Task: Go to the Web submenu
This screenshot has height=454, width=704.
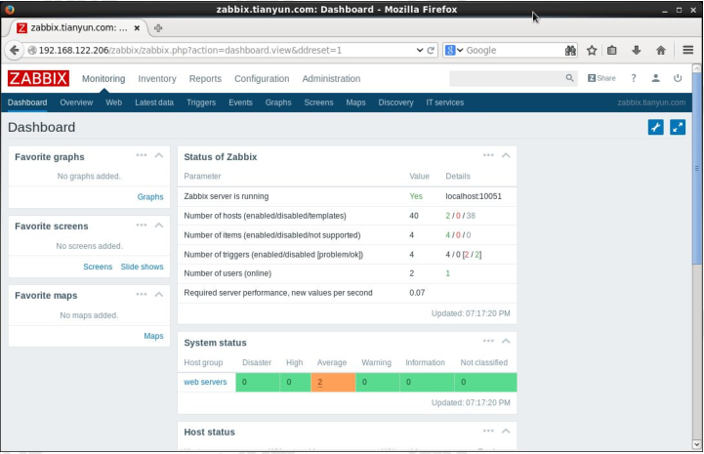Action: [113, 103]
